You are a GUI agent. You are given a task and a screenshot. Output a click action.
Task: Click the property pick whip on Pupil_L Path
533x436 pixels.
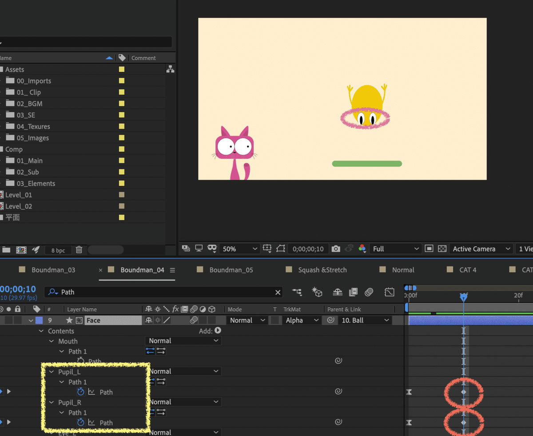tap(338, 392)
